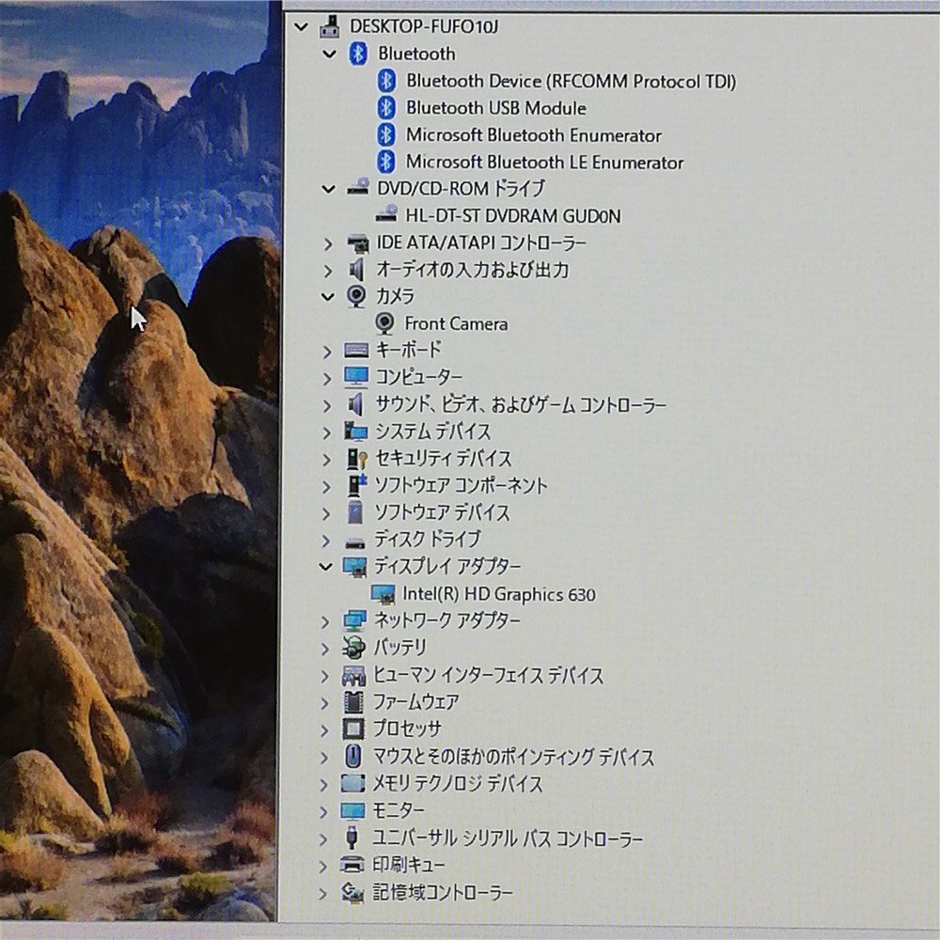Select Microsoft Bluetooth LE Enumerator entry
940x940 pixels.
545,163
